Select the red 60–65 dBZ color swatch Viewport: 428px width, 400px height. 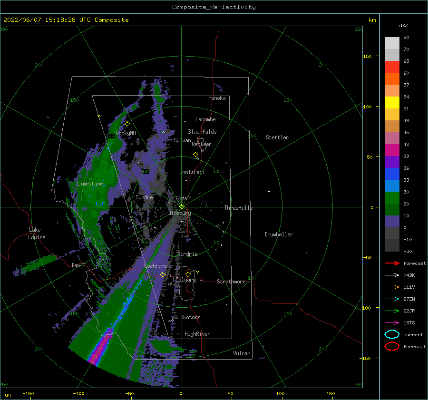click(x=392, y=67)
